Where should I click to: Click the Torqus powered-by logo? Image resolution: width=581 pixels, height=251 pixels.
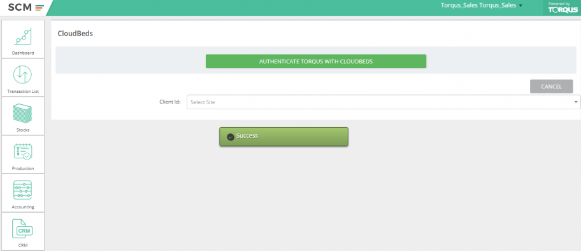pos(563,8)
